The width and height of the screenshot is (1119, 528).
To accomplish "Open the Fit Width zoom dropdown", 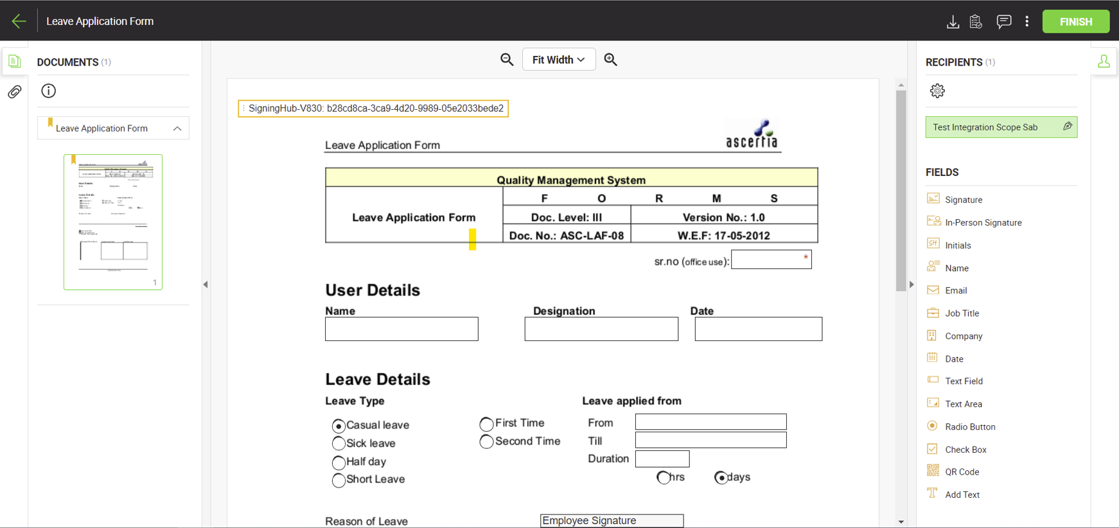I will [x=558, y=60].
